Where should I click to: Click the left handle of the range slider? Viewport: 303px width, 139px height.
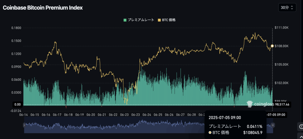coord(24,125)
